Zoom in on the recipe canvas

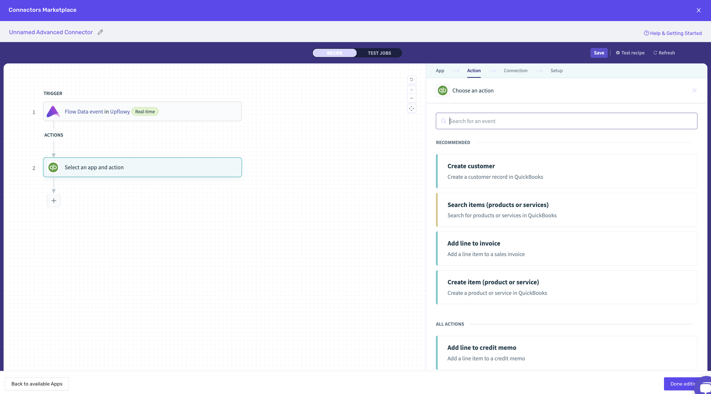tap(411, 90)
